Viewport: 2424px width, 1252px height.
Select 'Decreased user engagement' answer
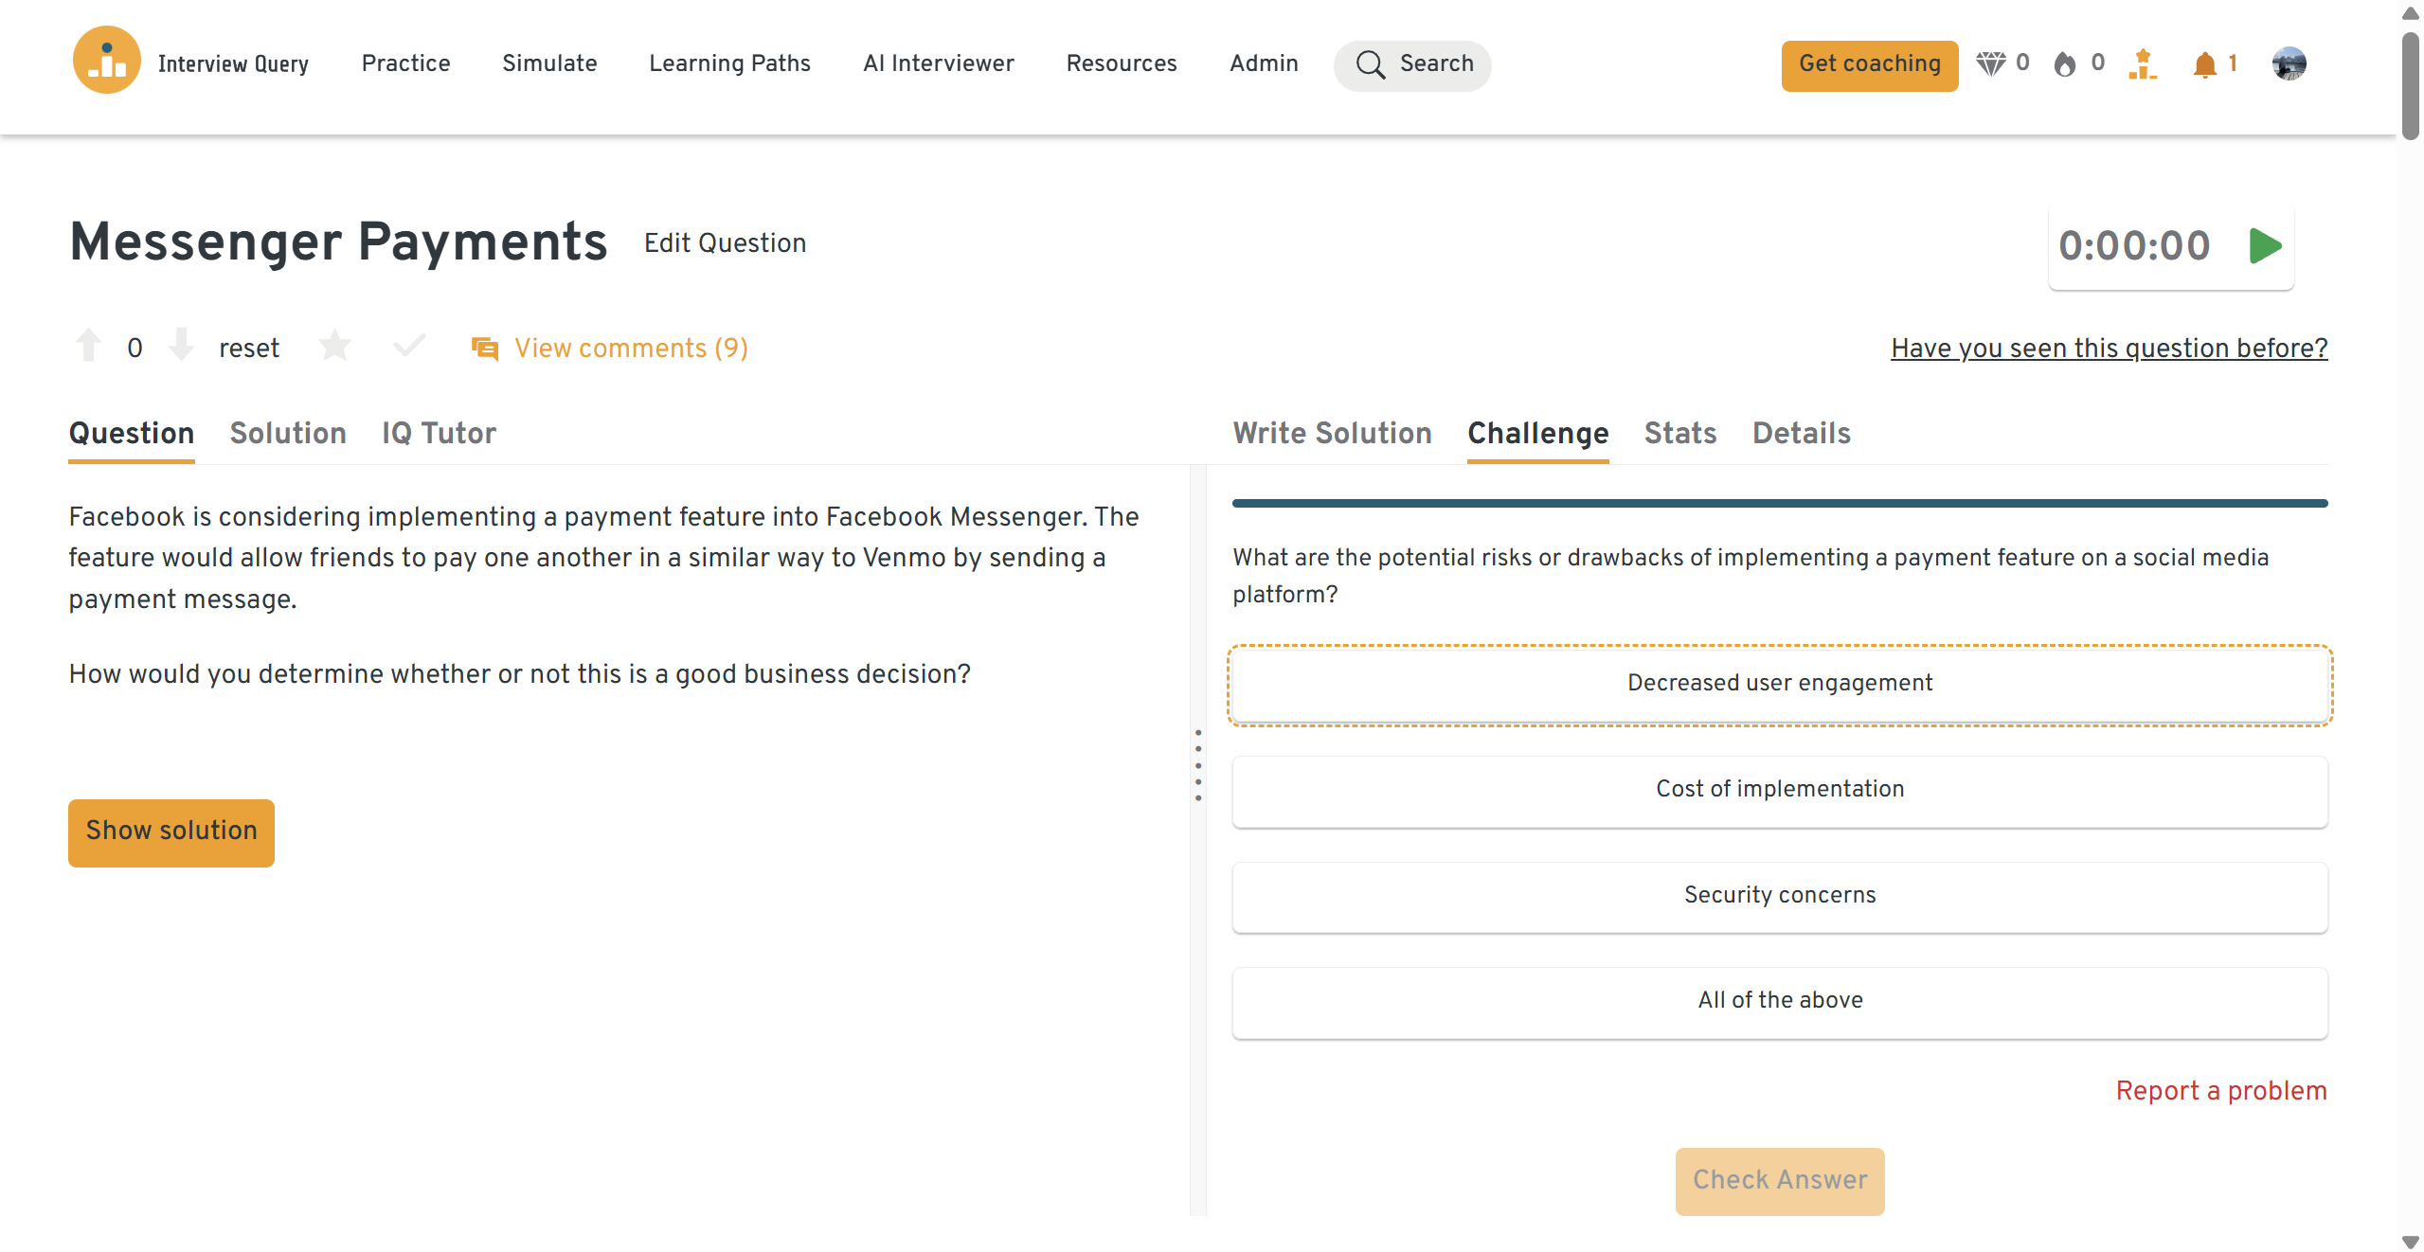click(1779, 684)
